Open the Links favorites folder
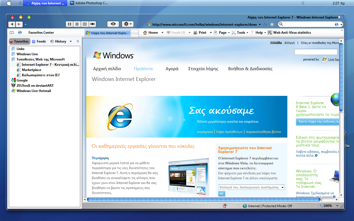Viewport: 354px width, 221px height. [20, 49]
